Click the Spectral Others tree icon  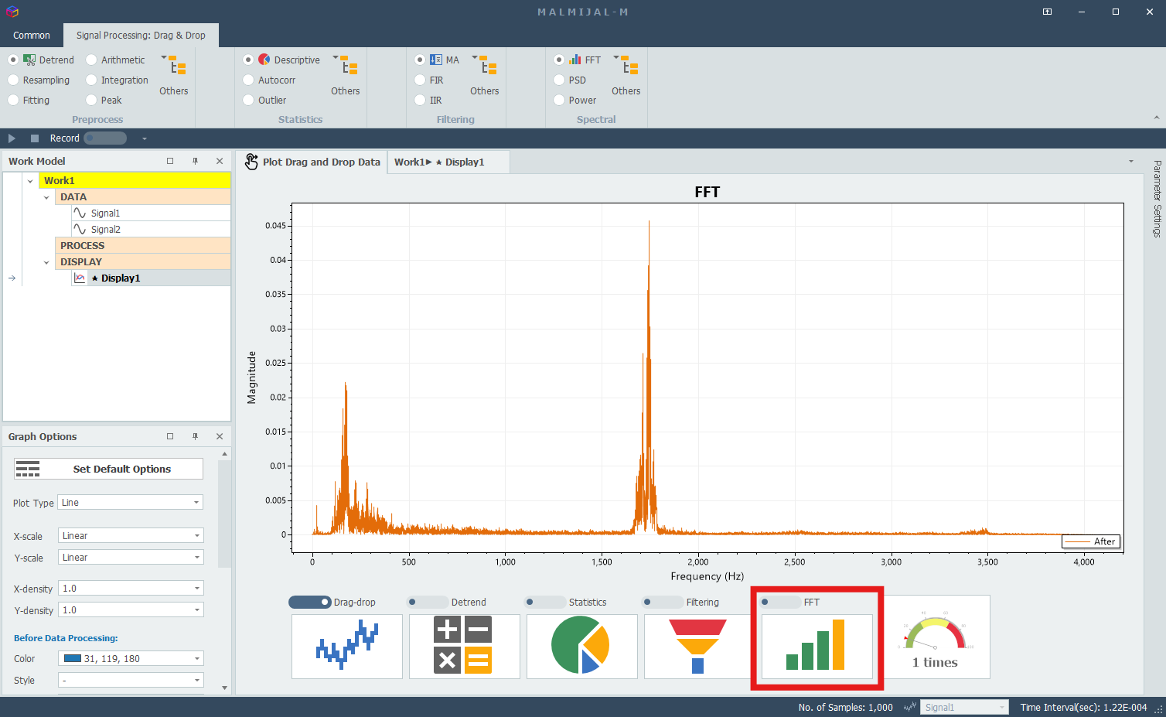coord(627,65)
